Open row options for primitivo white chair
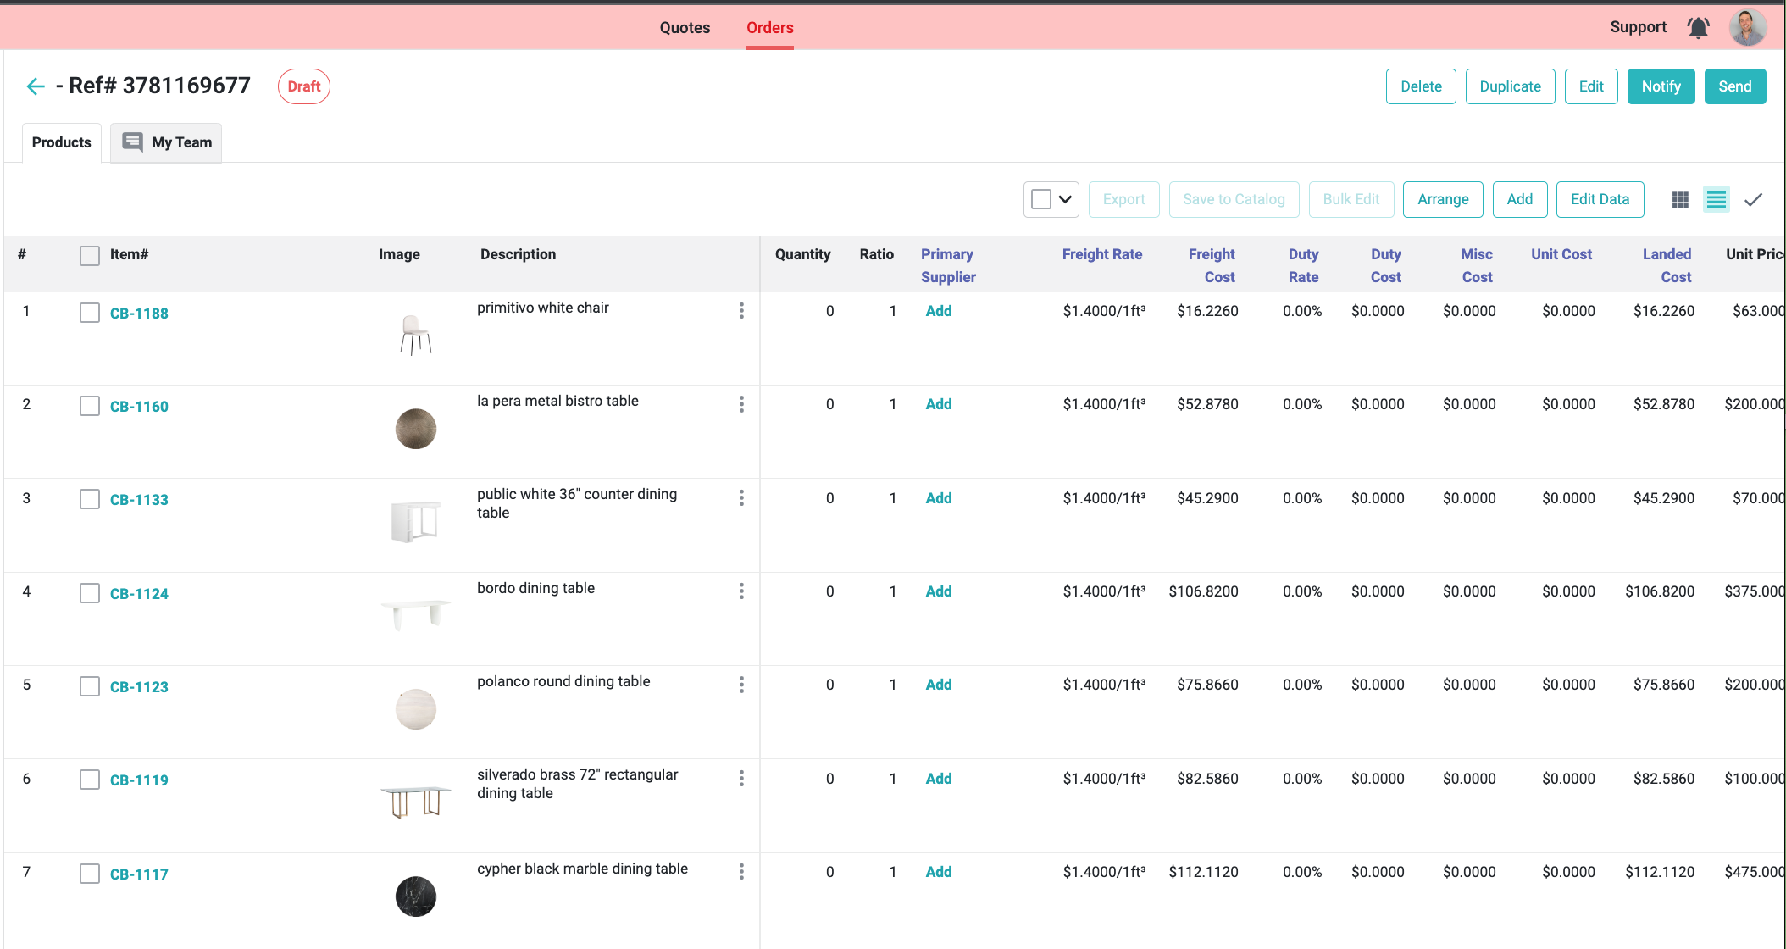This screenshot has width=1786, height=949. tap(741, 311)
